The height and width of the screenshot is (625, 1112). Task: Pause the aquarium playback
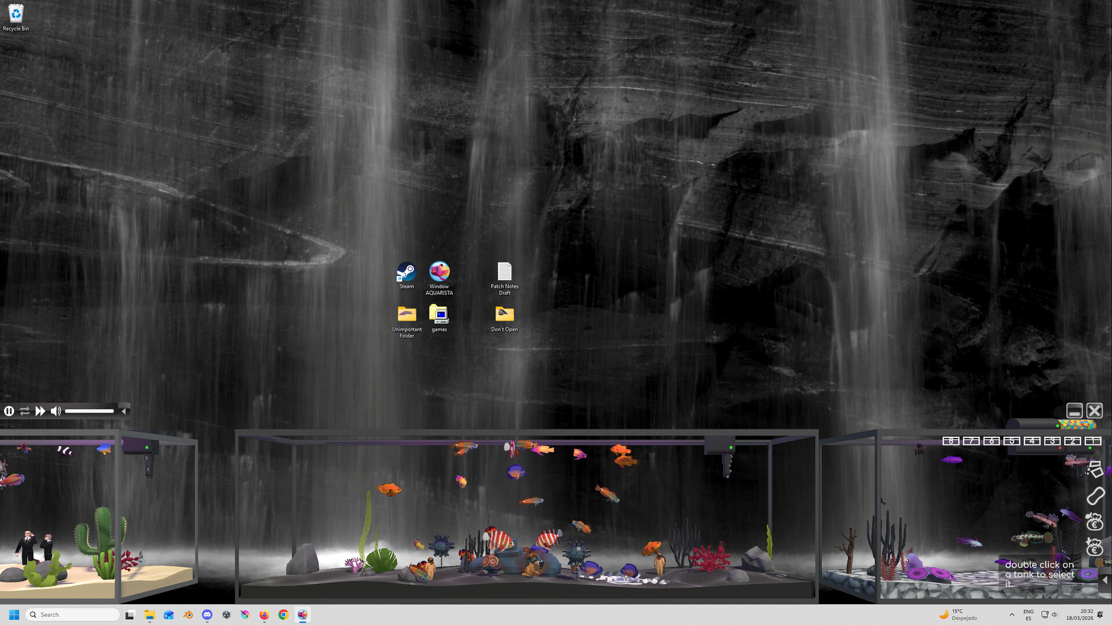pos(9,411)
